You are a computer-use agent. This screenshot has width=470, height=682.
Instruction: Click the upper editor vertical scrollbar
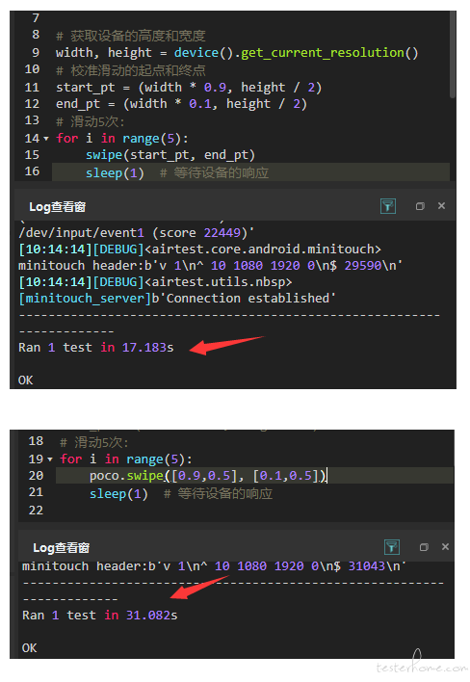452,54
